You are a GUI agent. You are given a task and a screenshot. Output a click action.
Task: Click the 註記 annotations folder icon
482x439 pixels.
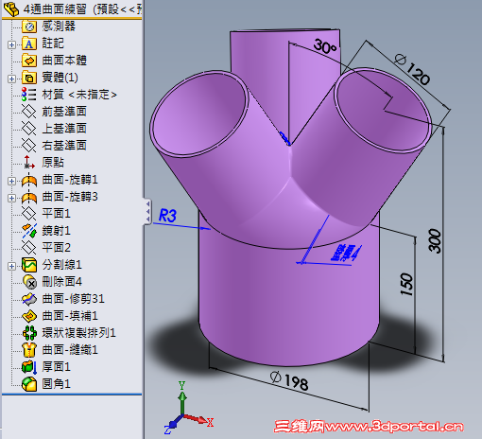coord(29,44)
